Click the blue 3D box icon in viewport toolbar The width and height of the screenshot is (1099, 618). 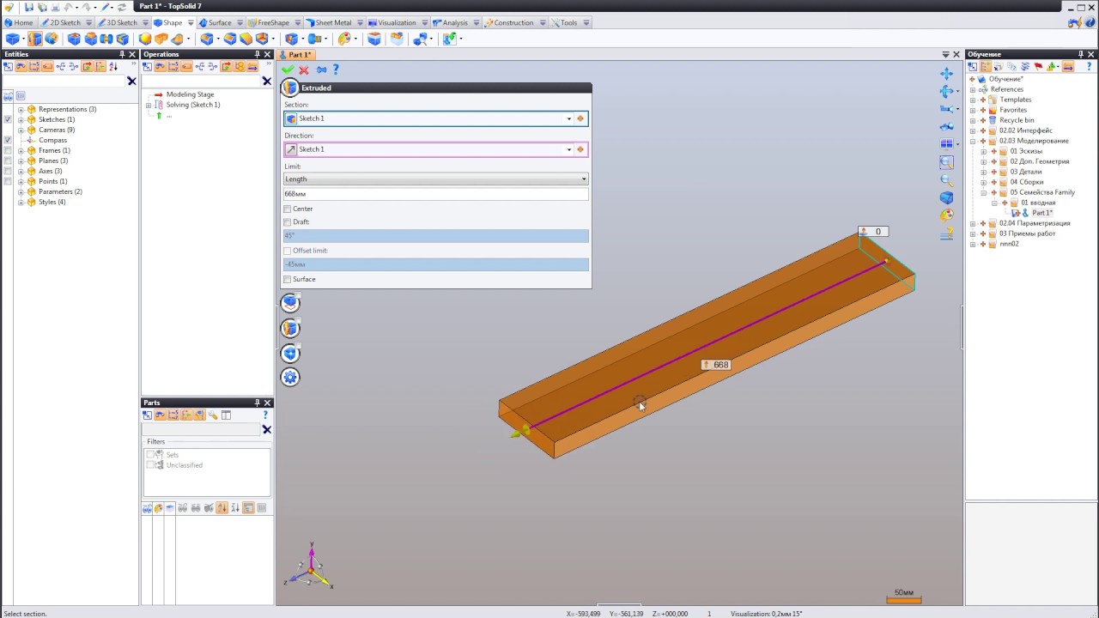tap(946, 198)
